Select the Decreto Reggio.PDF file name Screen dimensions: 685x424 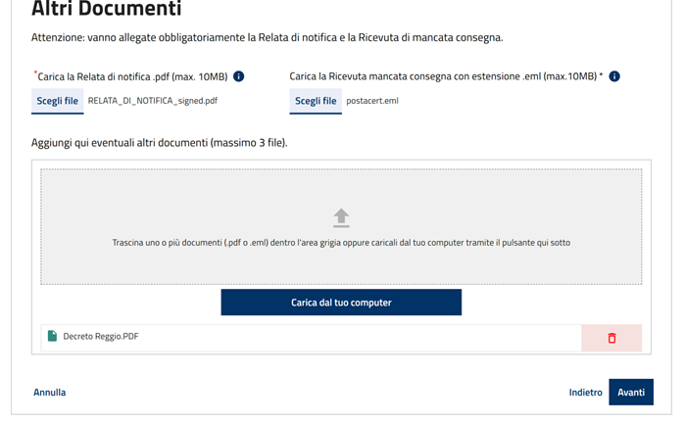[101, 336]
